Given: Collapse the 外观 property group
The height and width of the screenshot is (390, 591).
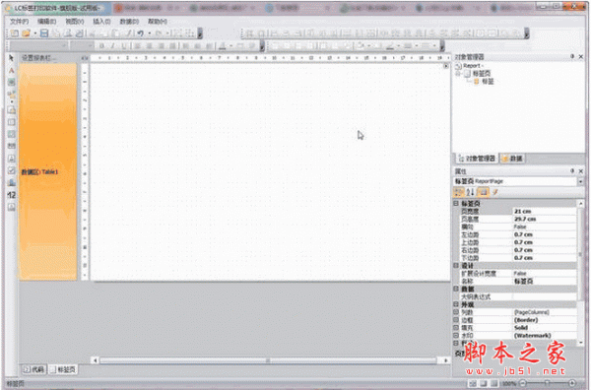Looking at the screenshot, I should pos(456,304).
